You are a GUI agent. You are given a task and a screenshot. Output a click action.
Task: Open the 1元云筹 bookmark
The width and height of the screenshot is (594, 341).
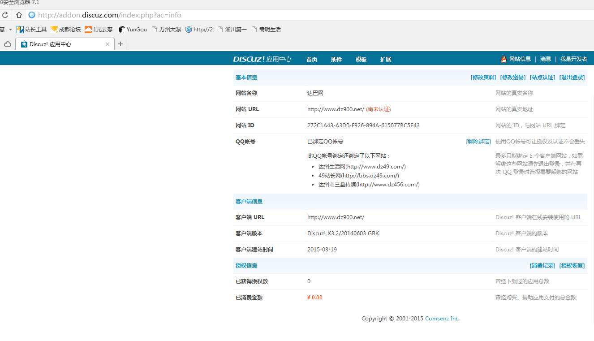[x=99, y=30]
